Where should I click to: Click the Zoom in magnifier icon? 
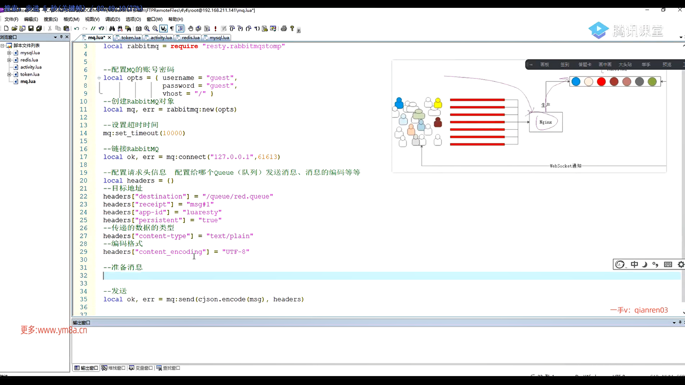click(x=147, y=29)
